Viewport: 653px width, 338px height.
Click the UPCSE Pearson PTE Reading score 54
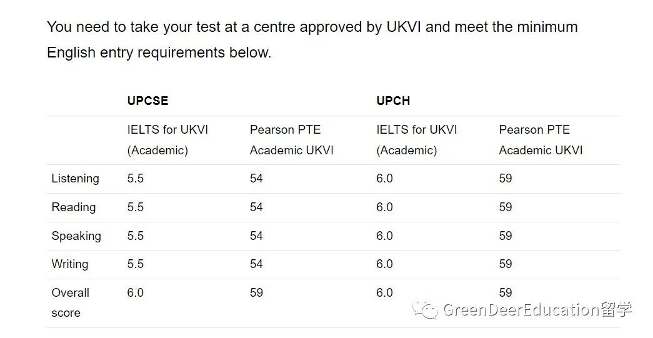256,207
